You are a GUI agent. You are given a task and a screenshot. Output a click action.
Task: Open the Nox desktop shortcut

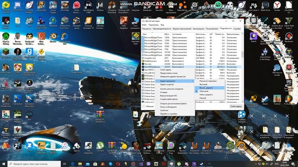click(29, 116)
